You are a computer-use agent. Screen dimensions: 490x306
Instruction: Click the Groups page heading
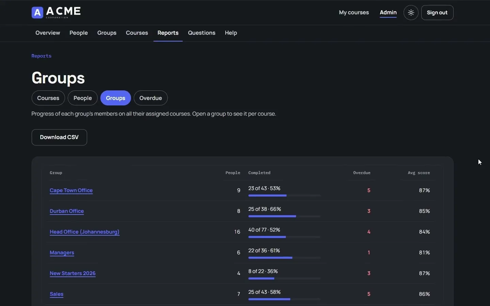58,78
